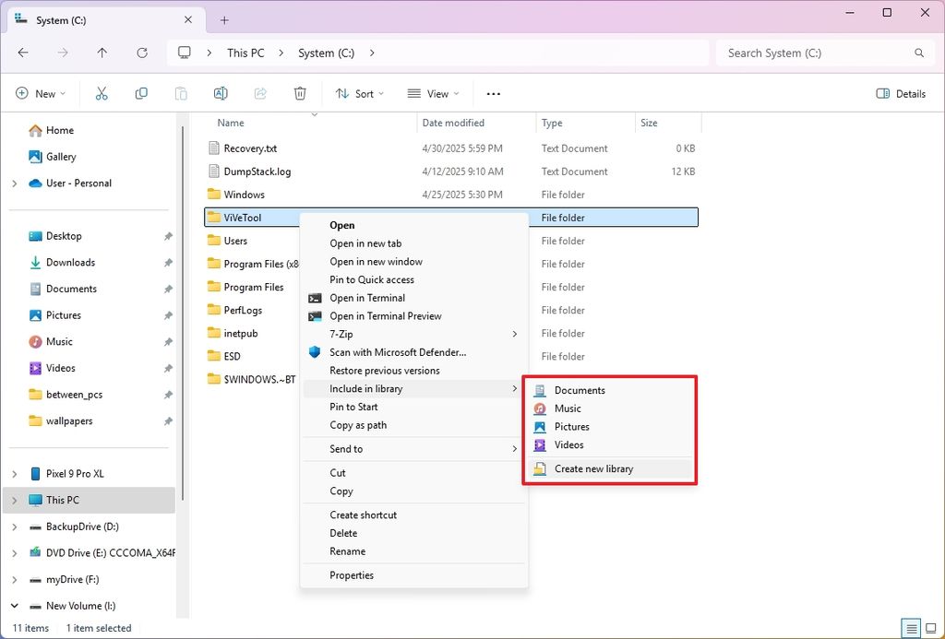Click the Copy icon in toolbar
The height and width of the screenshot is (639, 945).
coord(141,93)
